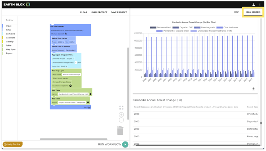Open the Combine images By year dropdown
Image resolution: width=266 pixels, height=151 pixels.
tap(70, 59)
